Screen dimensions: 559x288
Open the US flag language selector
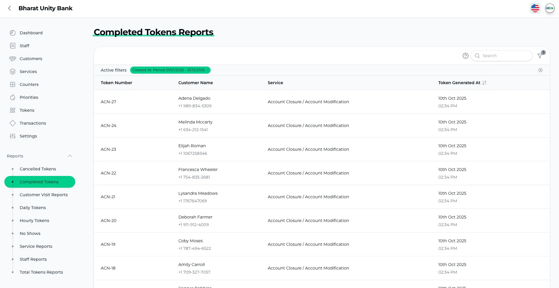point(535,8)
